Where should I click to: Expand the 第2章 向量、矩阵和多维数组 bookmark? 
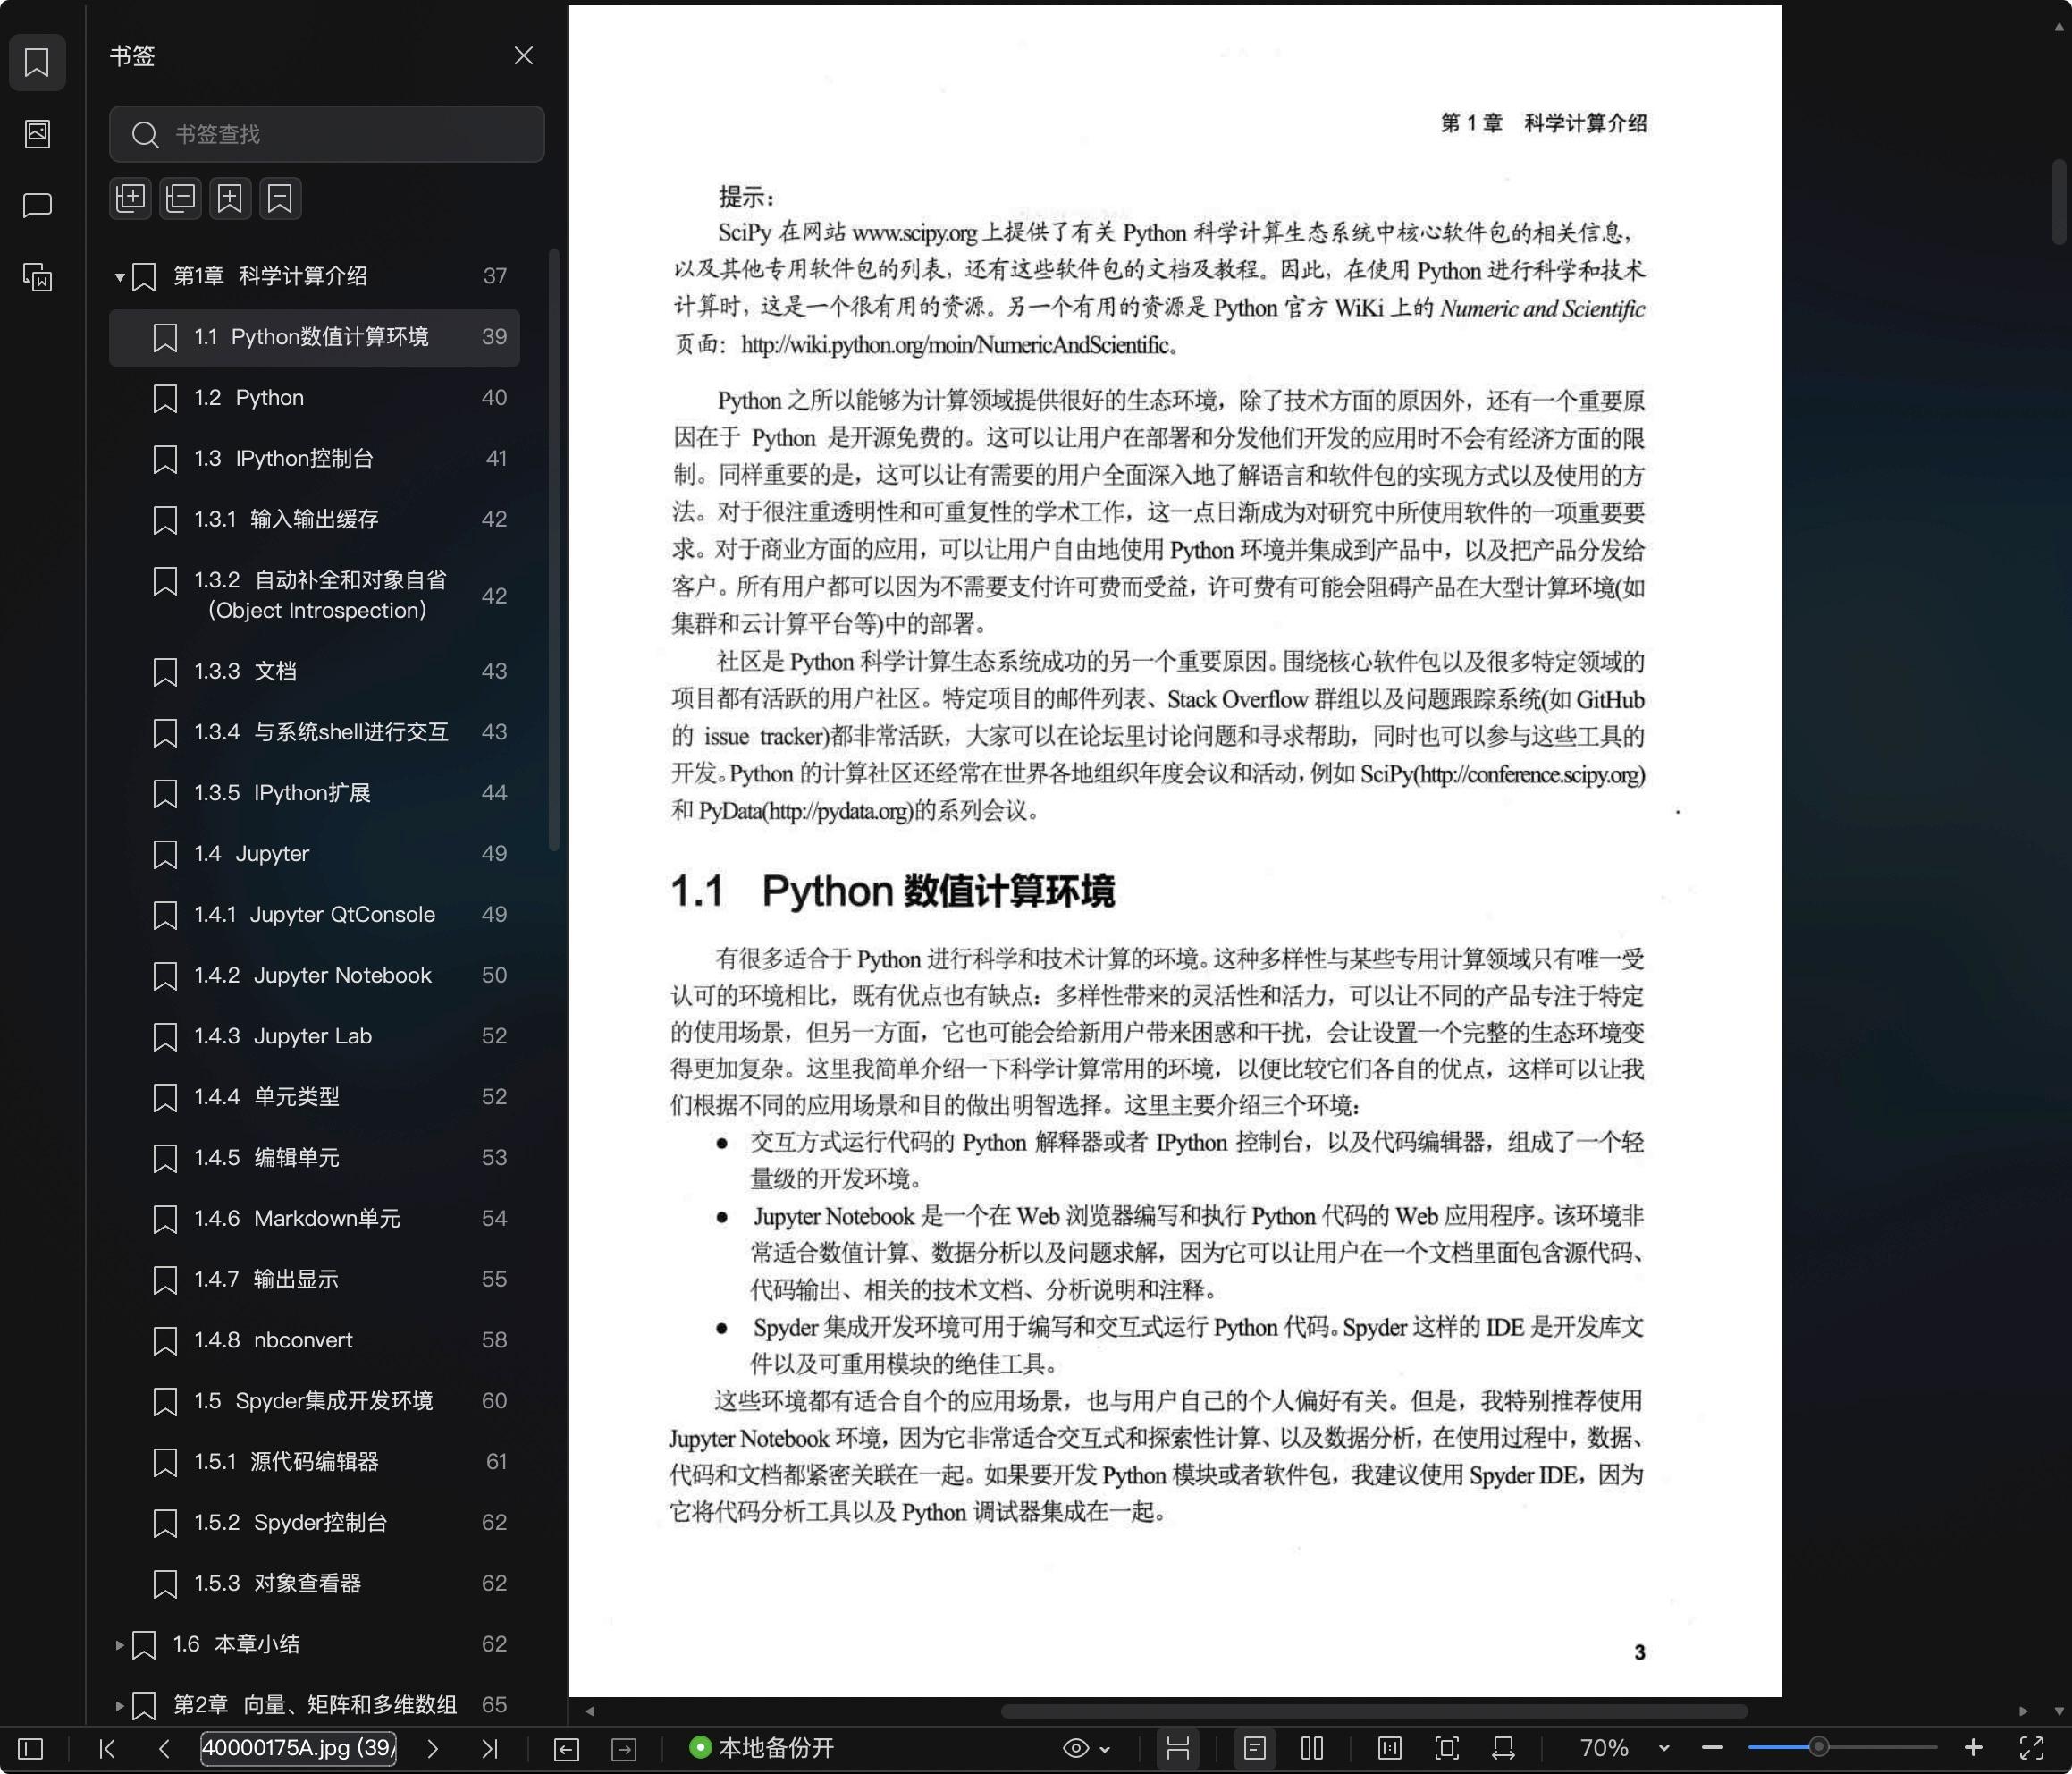pos(119,1705)
